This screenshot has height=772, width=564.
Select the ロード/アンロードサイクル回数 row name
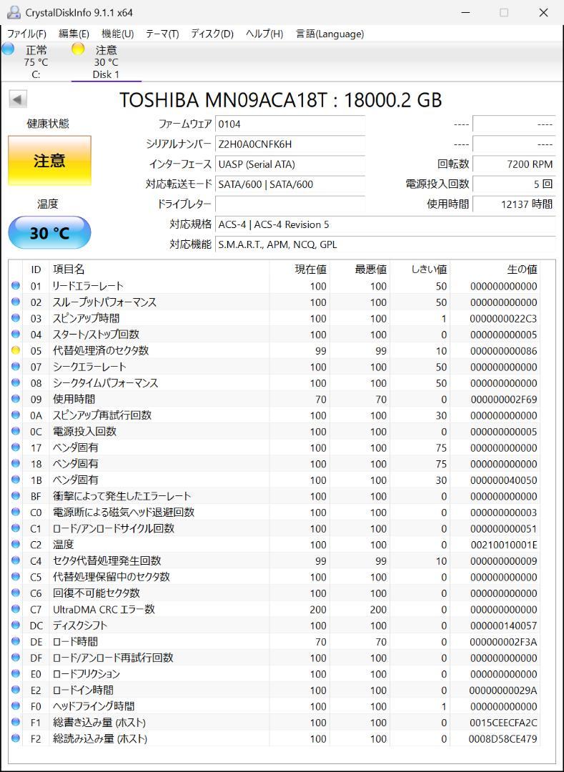pyautogui.click(x=113, y=528)
